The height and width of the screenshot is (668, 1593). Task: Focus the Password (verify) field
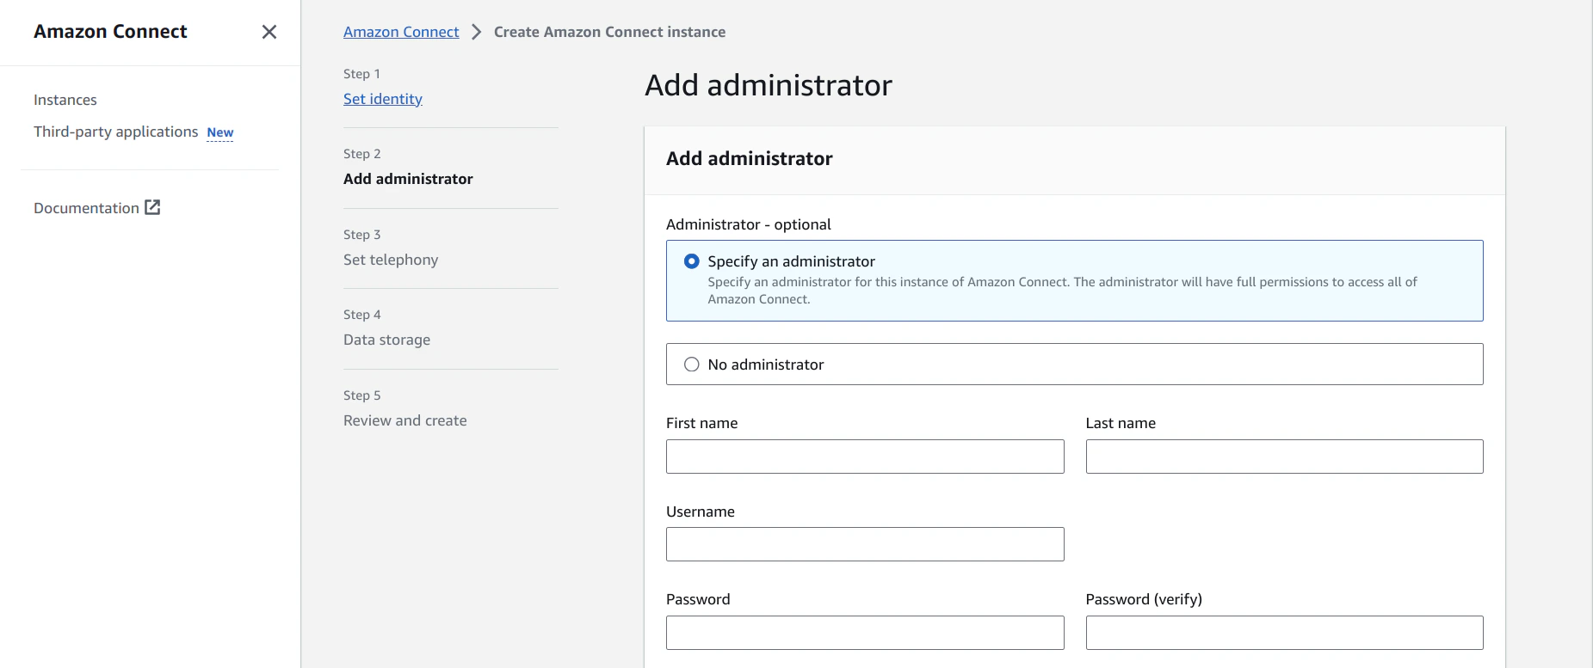(x=1284, y=633)
